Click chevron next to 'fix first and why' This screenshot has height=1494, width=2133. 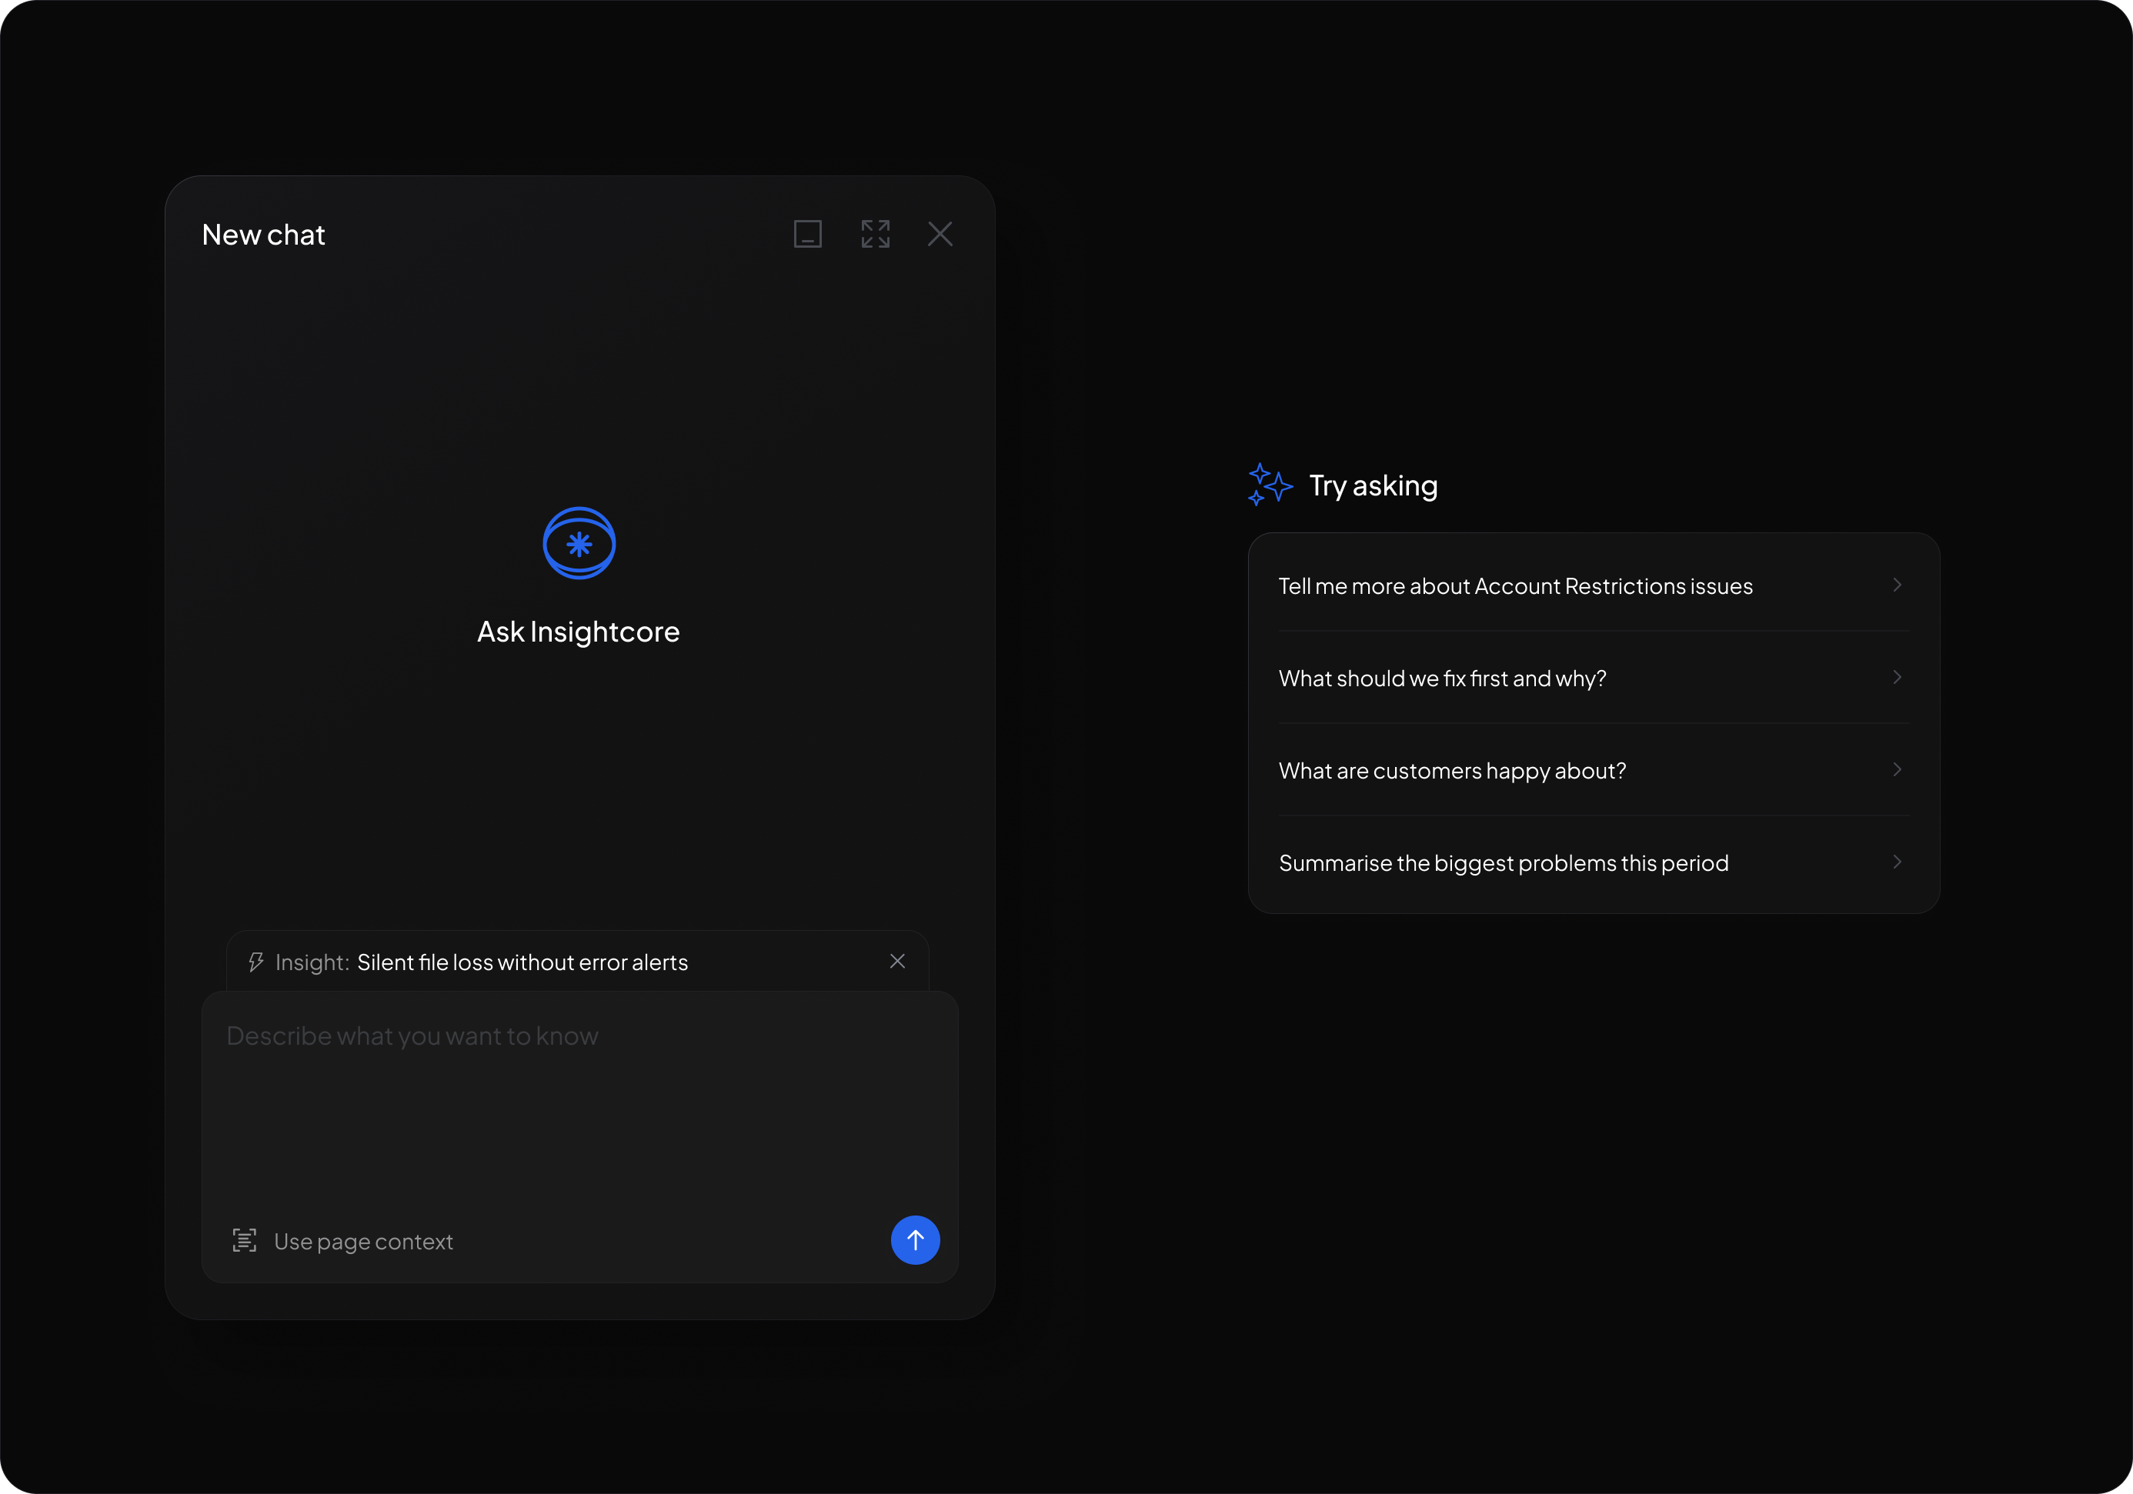coord(1897,677)
